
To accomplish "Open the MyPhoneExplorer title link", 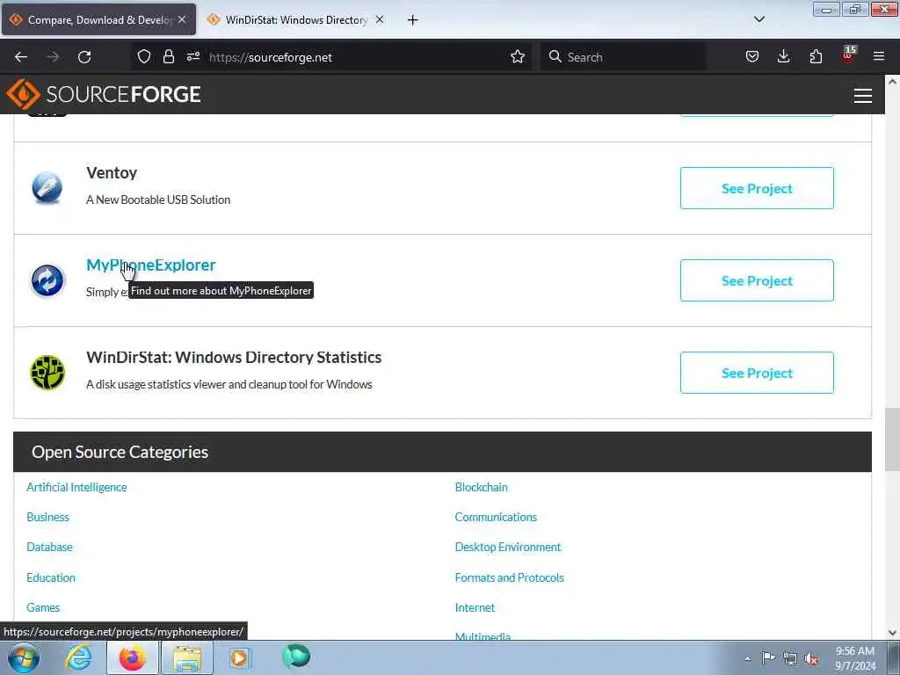I will click(x=151, y=265).
